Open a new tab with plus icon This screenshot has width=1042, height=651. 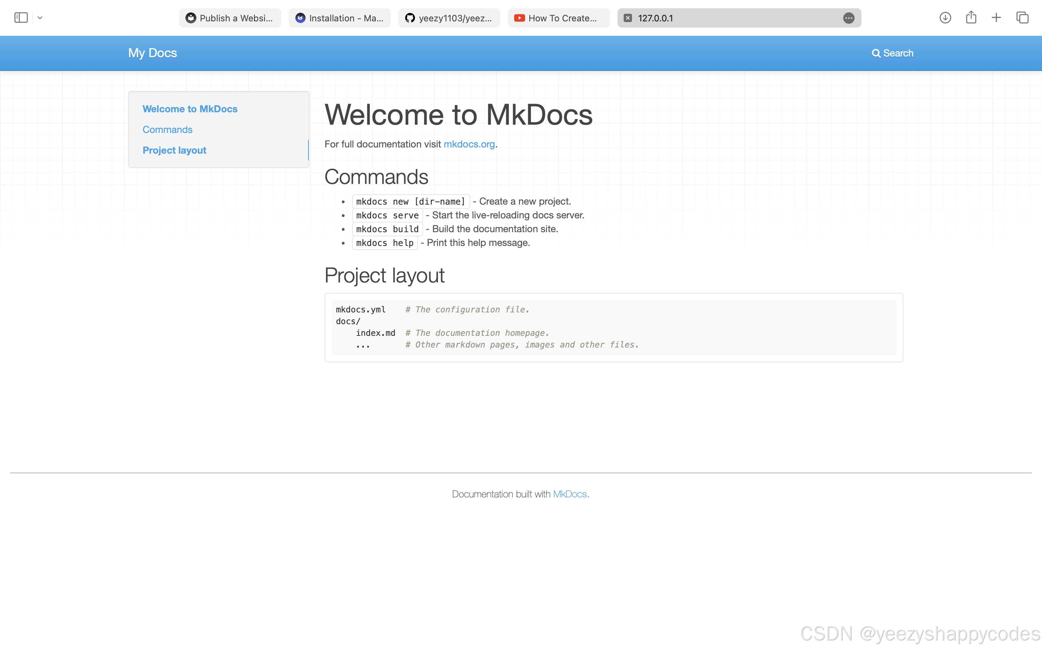click(997, 18)
